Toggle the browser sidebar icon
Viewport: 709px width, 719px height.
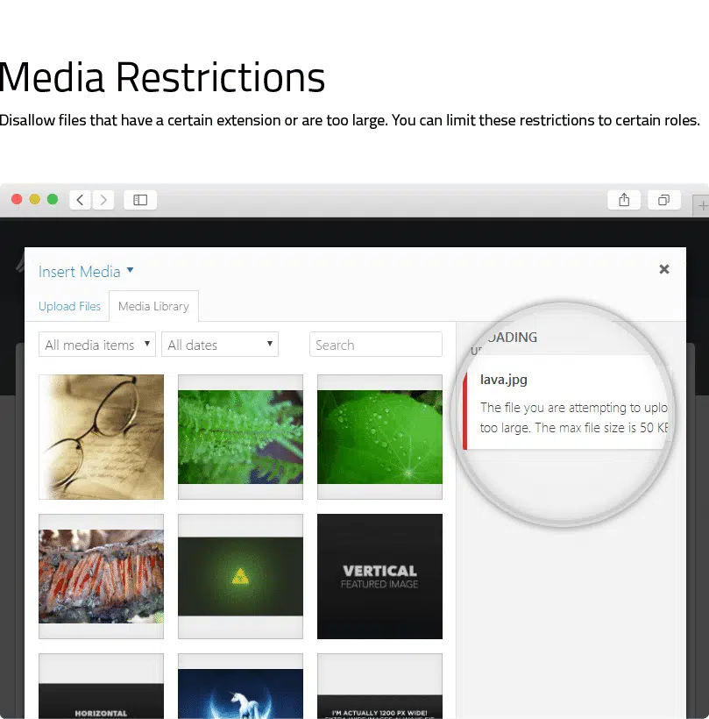coord(140,200)
